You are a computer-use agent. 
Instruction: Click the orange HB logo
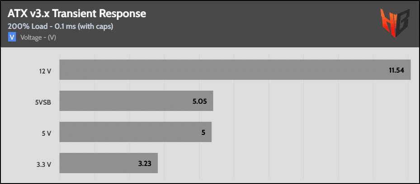(x=395, y=23)
